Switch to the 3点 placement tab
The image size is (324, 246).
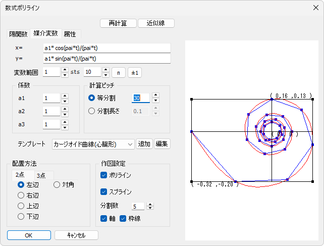42,175
